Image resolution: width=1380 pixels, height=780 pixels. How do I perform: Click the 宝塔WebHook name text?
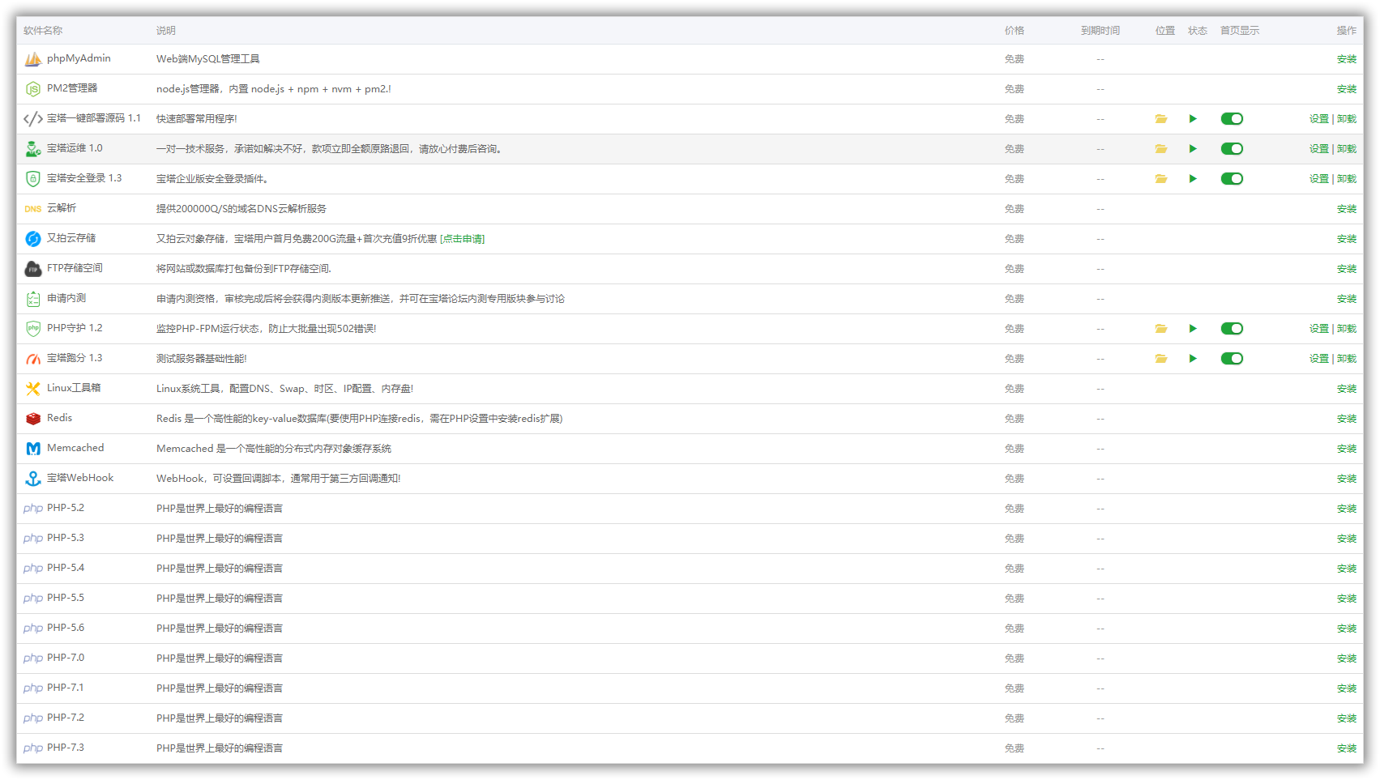tap(80, 478)
